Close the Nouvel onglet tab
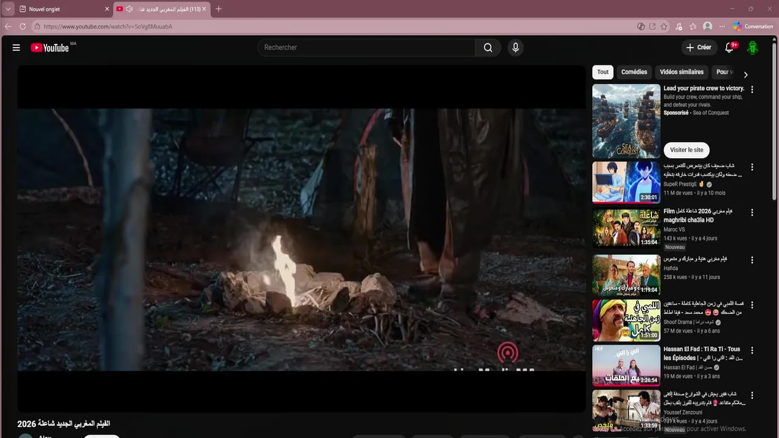The height and width of the screenshot is (438, 779). (107, 9)
